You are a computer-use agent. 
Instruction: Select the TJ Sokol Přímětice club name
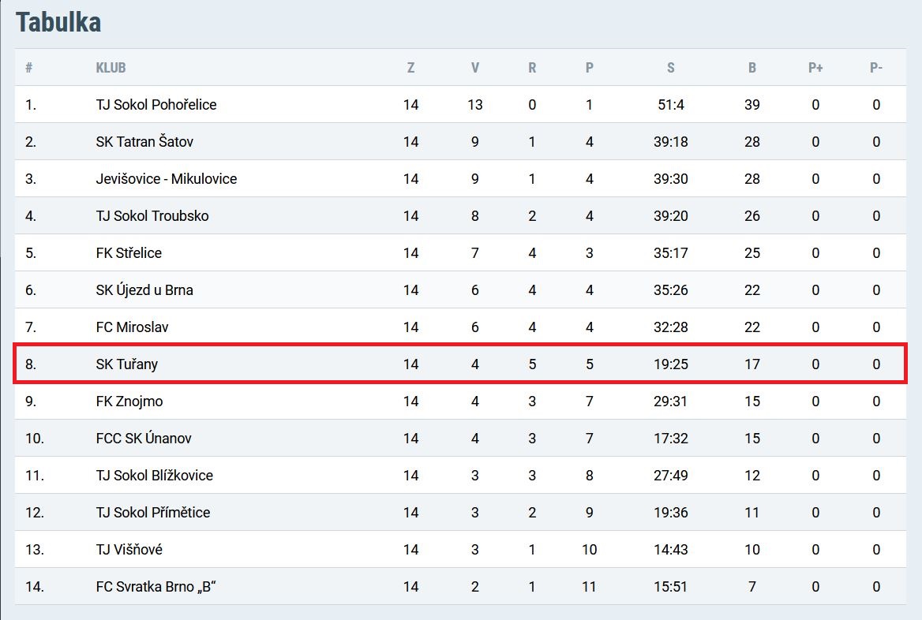(153, 512)
